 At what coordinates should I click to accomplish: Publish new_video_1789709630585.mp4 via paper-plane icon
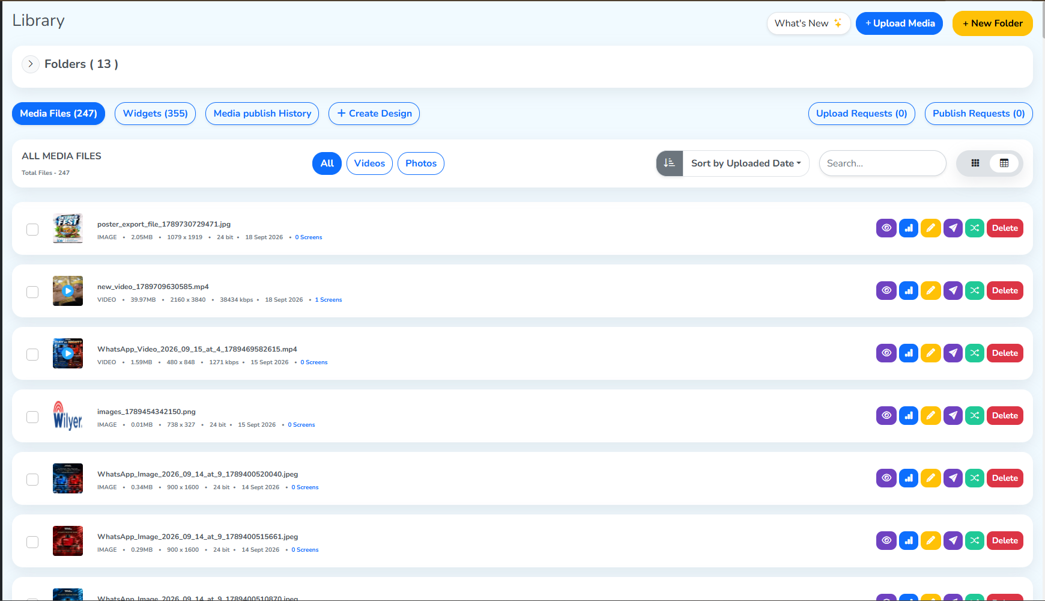[x=953, y=290]
